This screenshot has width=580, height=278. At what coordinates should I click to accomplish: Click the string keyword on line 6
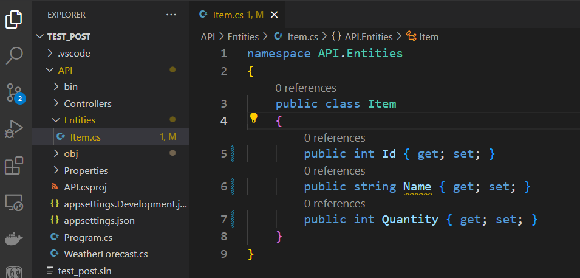click(375, 186)
